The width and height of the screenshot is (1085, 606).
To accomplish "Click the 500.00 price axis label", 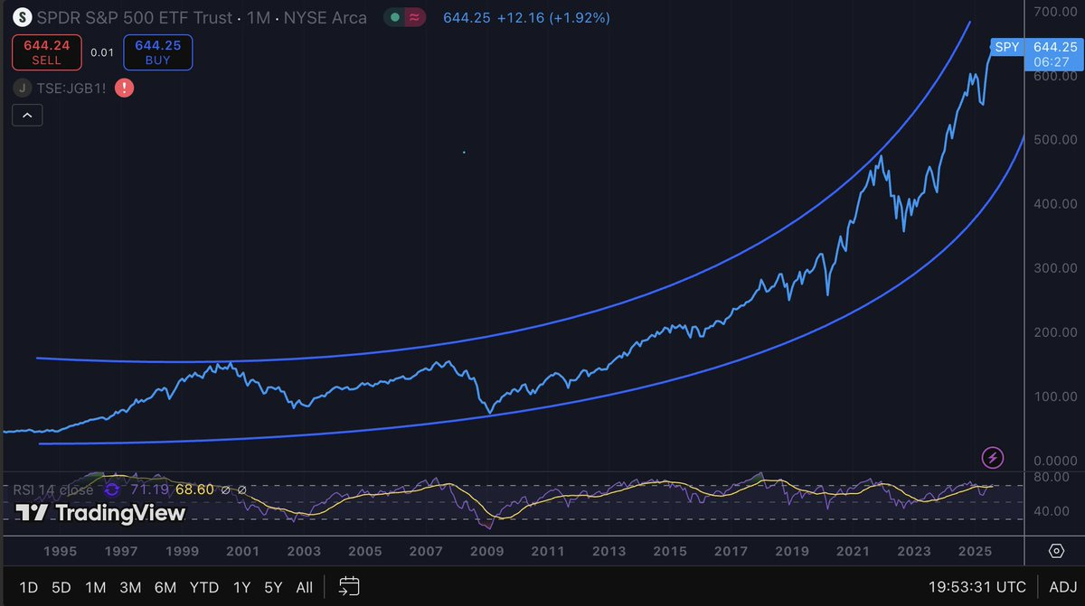I will pos(1055,140).
